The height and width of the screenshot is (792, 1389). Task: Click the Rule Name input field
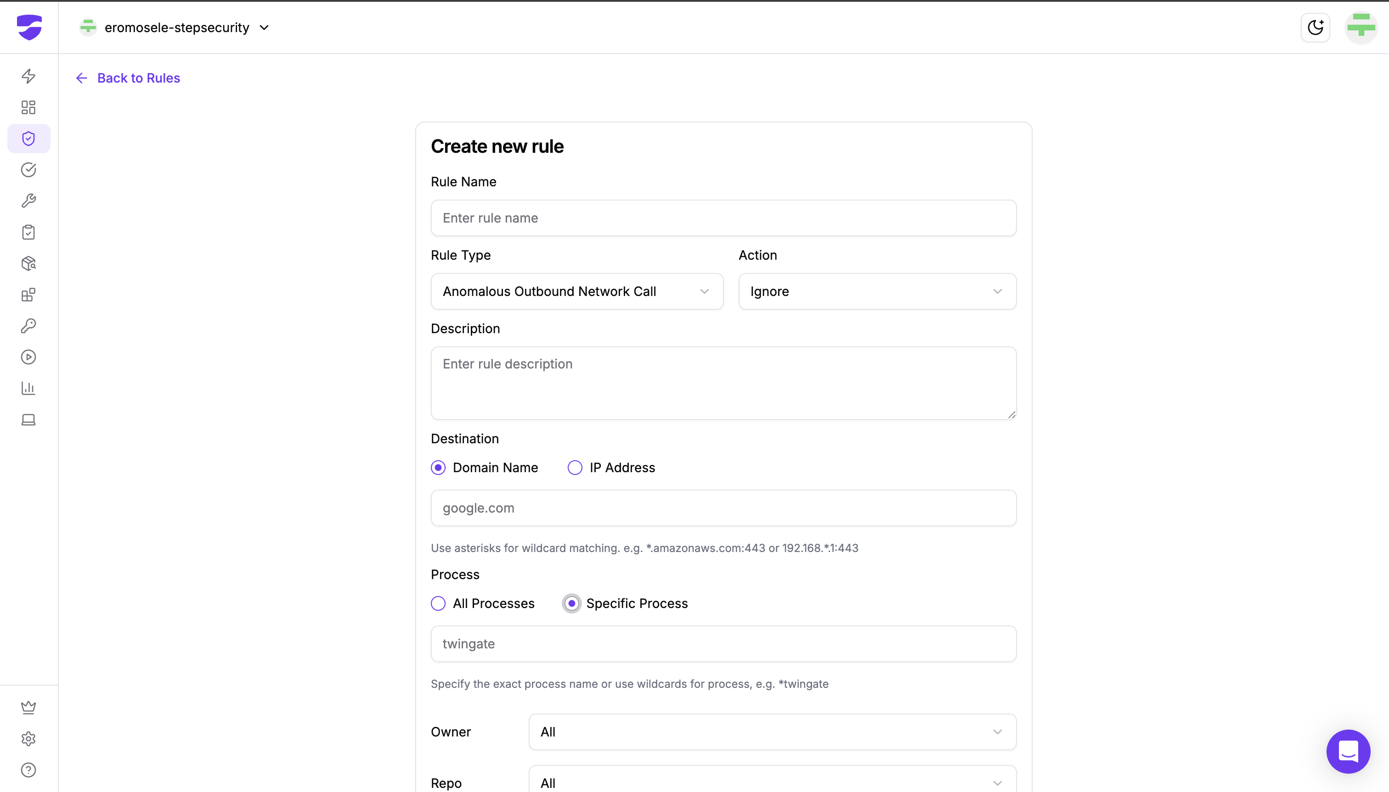pos(723,218)
